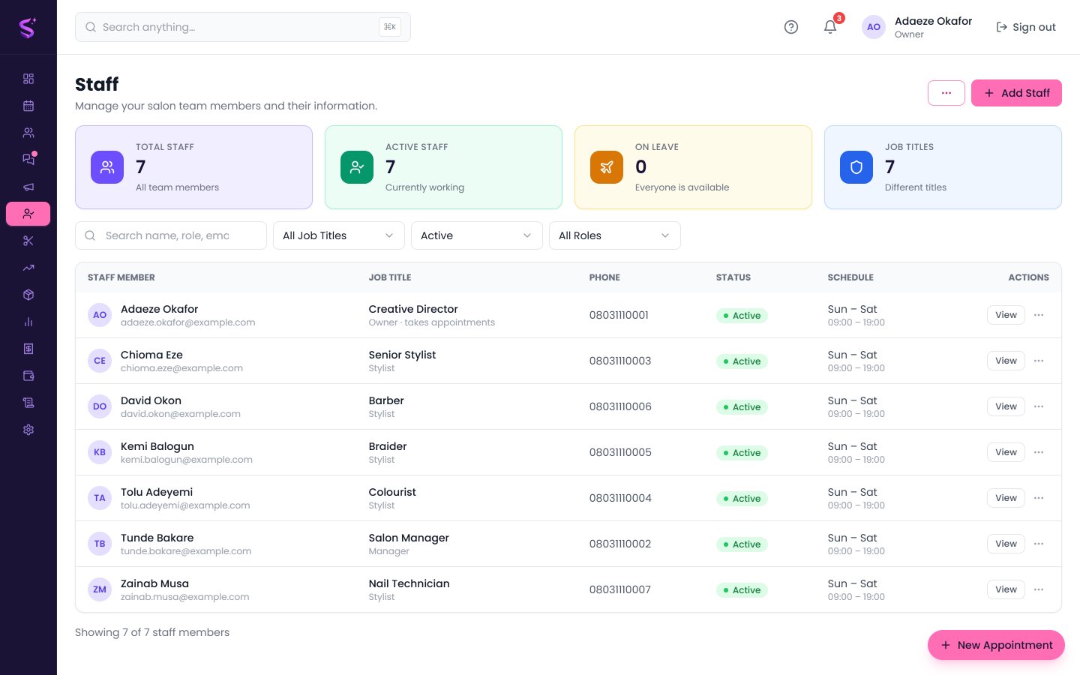Click the Job Titles blue shield icon

(x=856, y=167)
